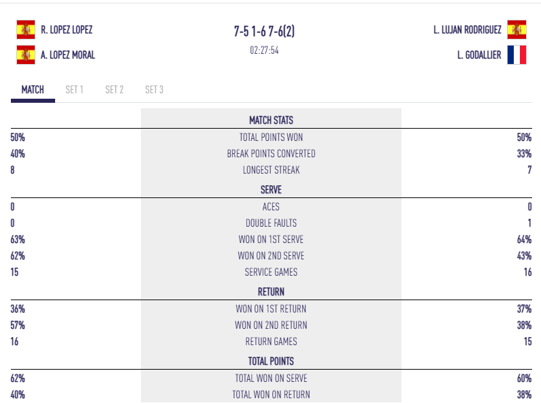Image resolution: width=541 pixels, height=403 pixels.
Task: Switch to the SET 1 tab
Action: point(75,90)
